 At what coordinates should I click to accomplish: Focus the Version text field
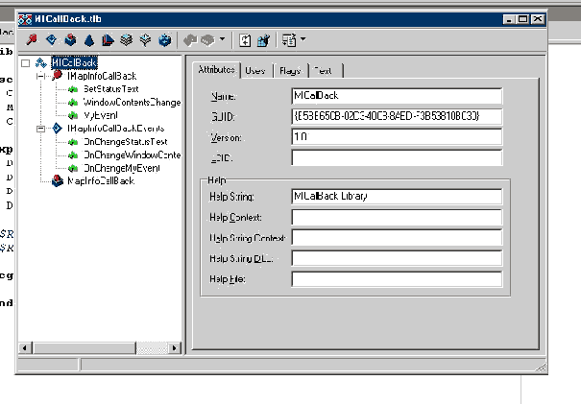[397, 136]
